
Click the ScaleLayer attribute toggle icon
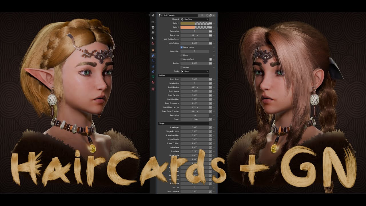pos(210,127)
